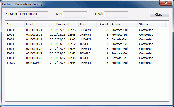174x107 pixels.
Task: Focus the Package input field
Action: tap(33, 14)
